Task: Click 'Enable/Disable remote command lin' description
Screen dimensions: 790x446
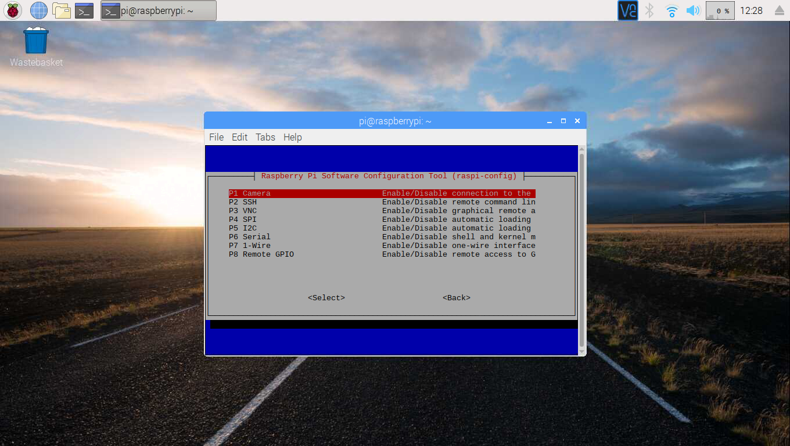Action: click(x=459, y=202)
